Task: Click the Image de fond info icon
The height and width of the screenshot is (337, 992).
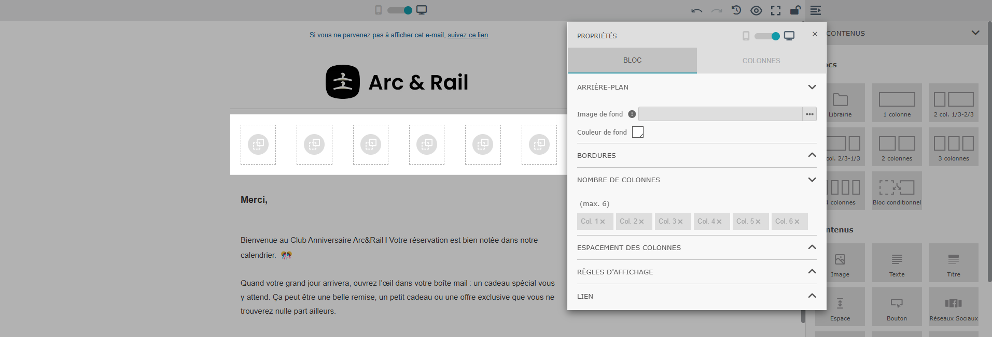Action: point(632,114)
